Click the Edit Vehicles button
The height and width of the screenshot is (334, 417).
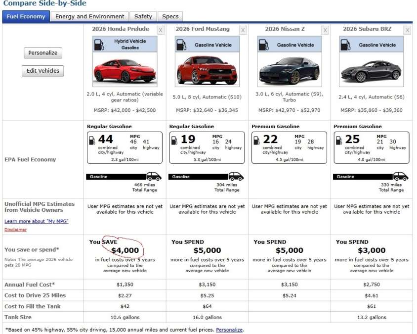point(43,71)
